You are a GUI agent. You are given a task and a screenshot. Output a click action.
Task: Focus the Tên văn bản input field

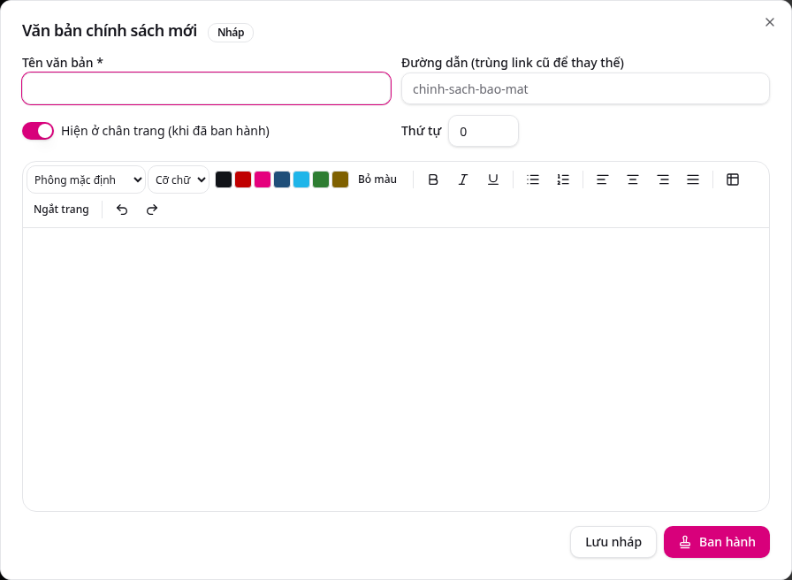click(207, 88)
